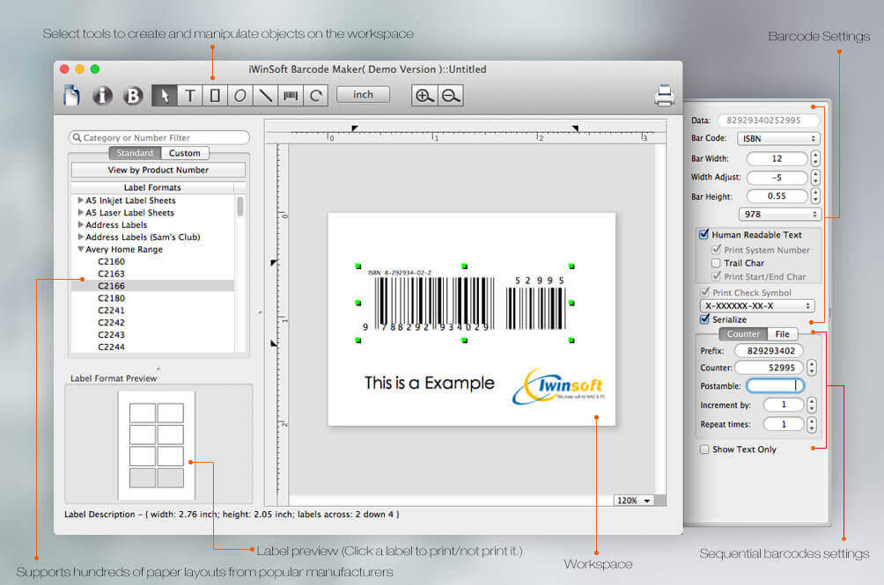Switch to the Standard tab

tap(135, 152)
